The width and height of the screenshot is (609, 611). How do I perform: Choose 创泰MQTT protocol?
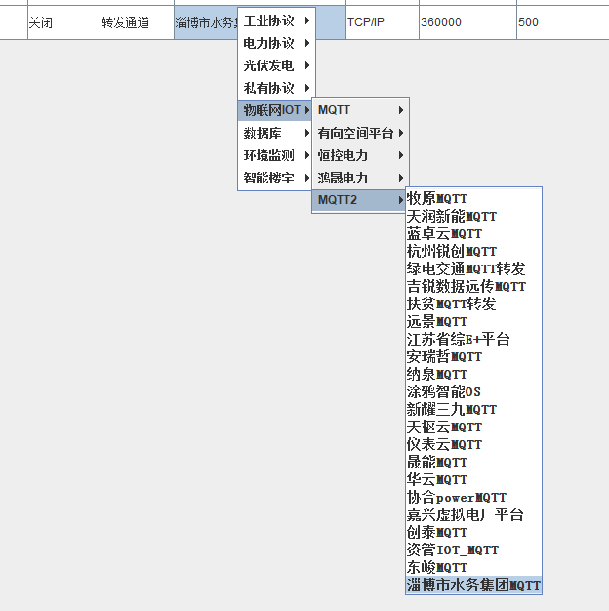pos(473,532)
